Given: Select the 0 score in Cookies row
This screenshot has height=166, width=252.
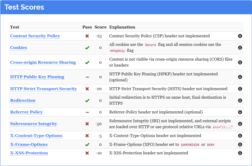Looking at the screenshot, I should click(x=100, y=48).
